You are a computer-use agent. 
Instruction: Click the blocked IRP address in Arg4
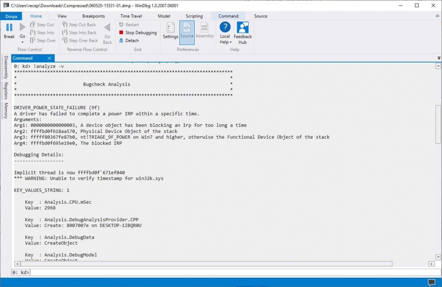pyautogui.click(x=53, y=143)
